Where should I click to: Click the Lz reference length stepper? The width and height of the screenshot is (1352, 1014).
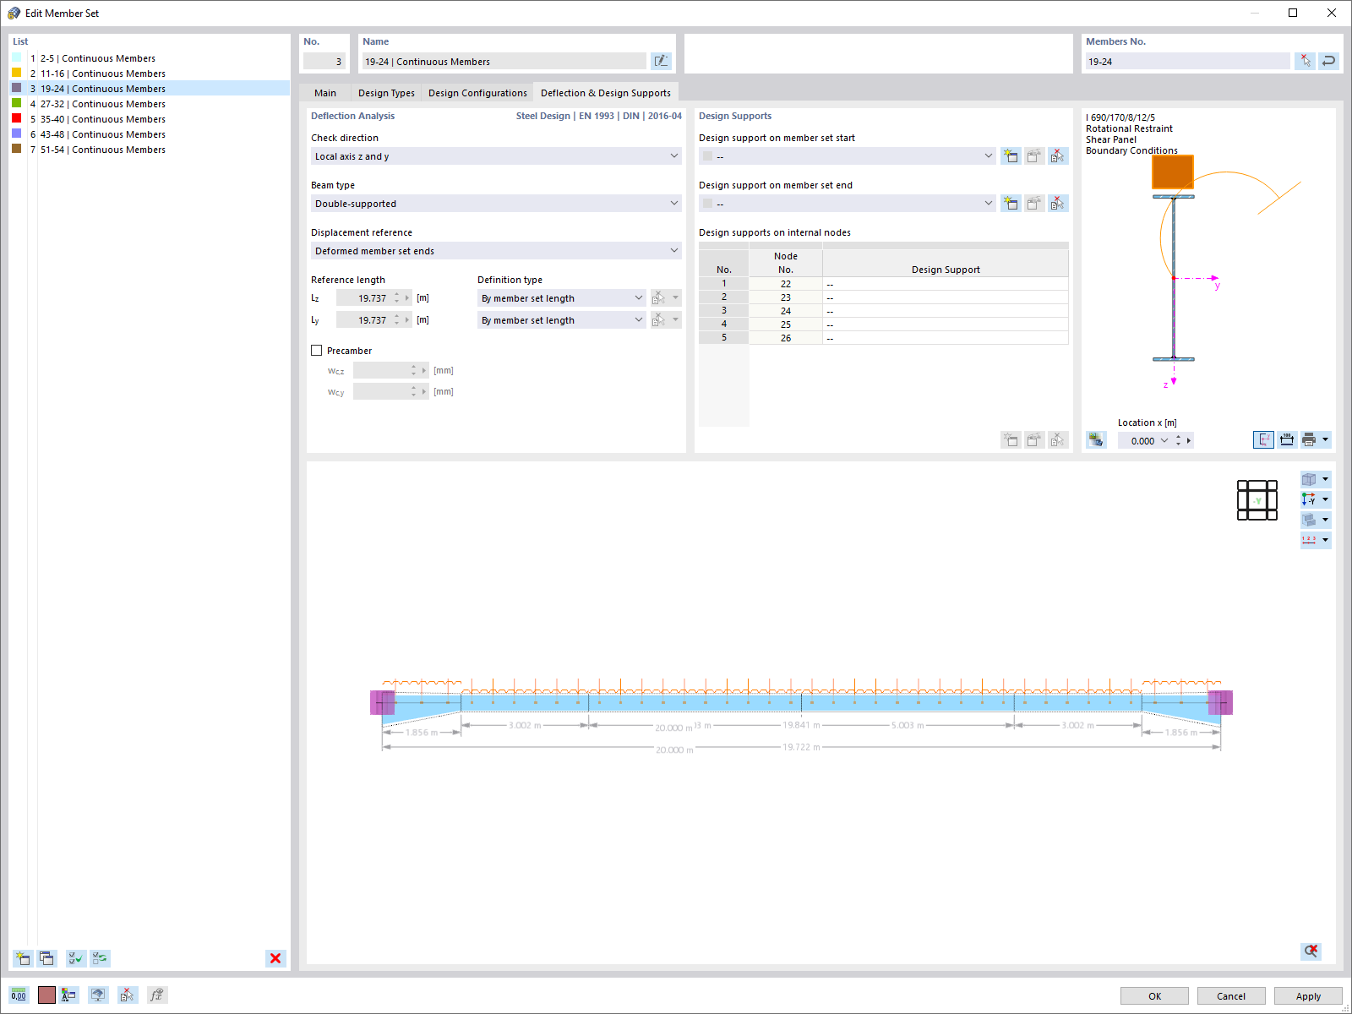point(396,298)
